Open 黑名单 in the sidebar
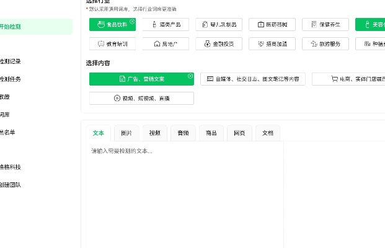Screen dimensions: 385x248 point(7,132)
